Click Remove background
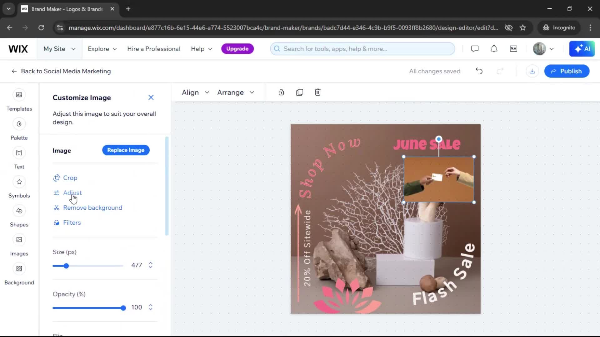 (87, 208)
